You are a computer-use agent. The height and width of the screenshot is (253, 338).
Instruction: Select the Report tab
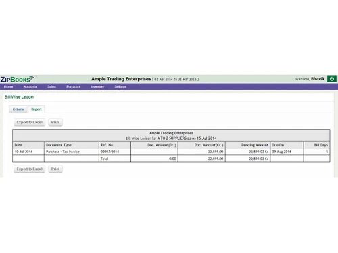click(37, 109)
